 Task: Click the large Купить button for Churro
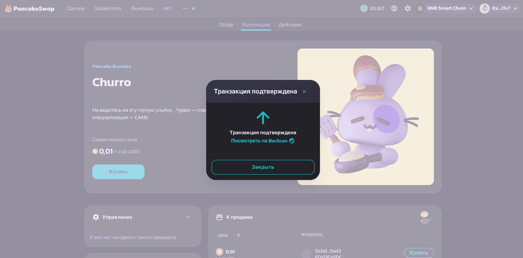pyautogui.click(x=118, y=172)
